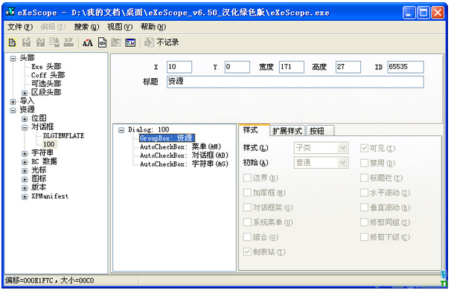Select the Coff 头部 tree item
451x290 pixels.
click(48, 75)
